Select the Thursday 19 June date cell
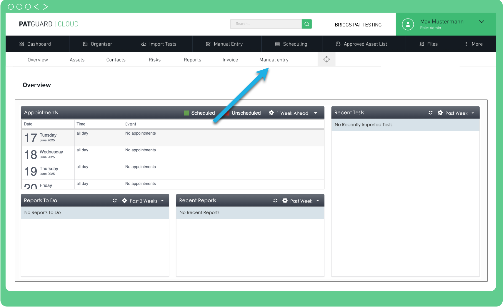The image size is (503, 308). point(48,171)
